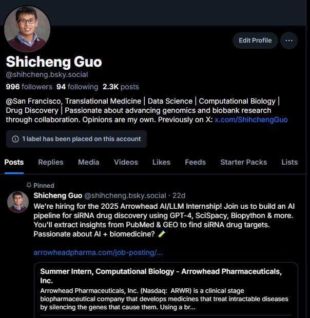Open the large profile avatar photo

[x=27, y=29]
